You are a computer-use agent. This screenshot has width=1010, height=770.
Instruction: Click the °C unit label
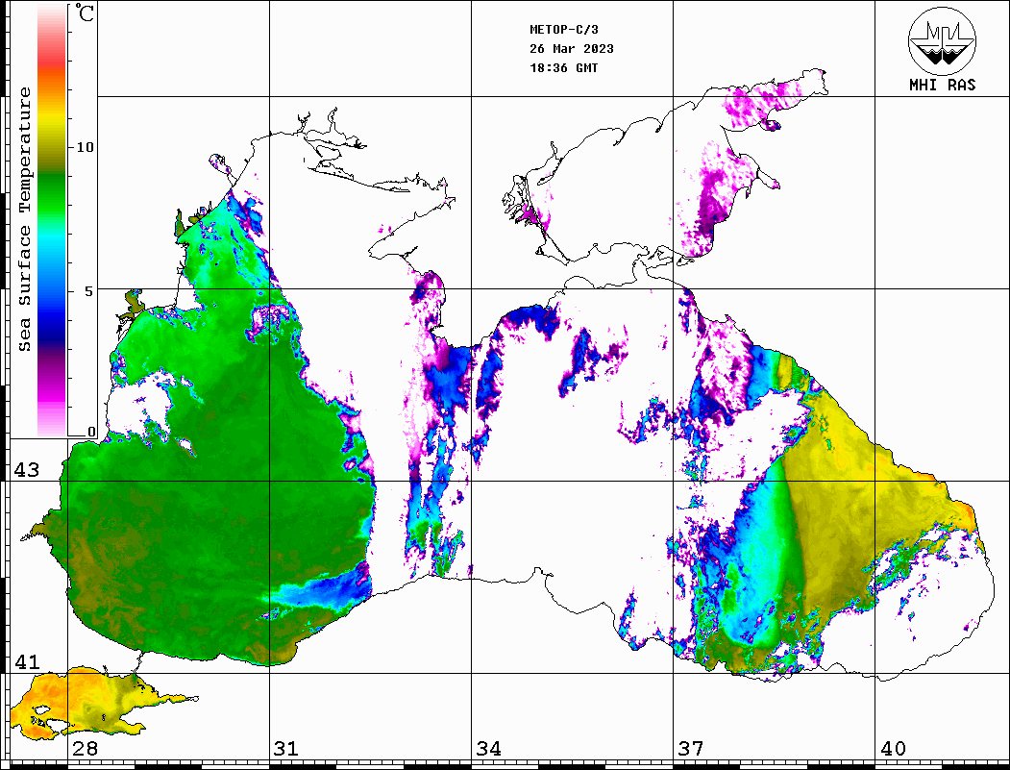85,12
